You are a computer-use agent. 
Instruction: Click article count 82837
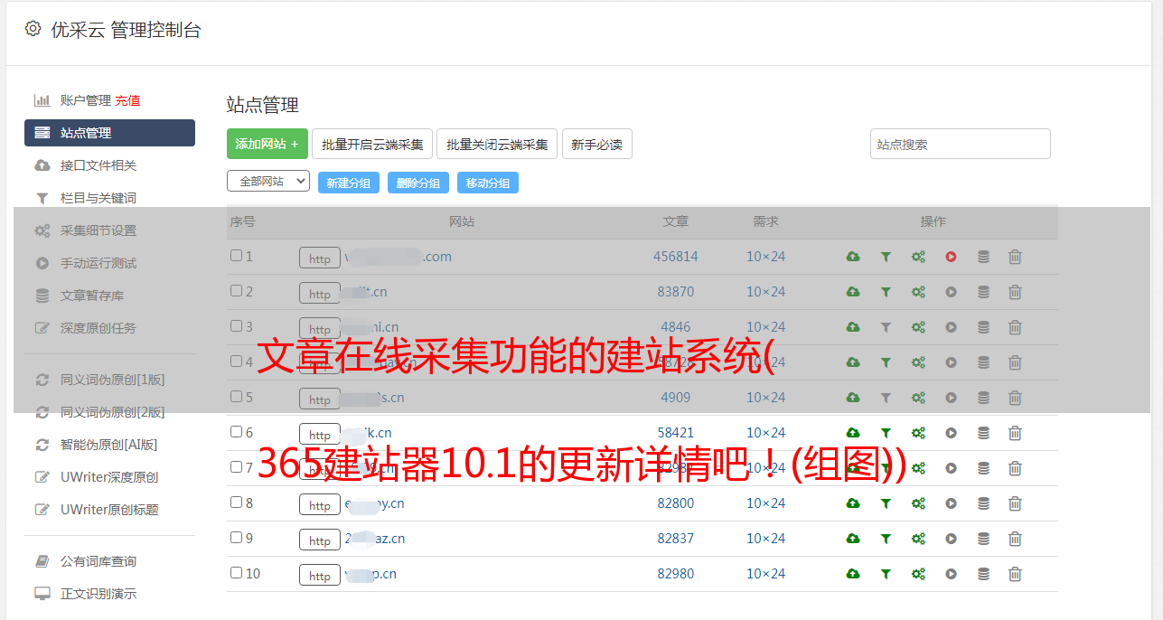(x=676, y=539)
